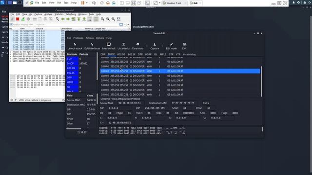Enter VMware full screen mode icon
This screenshot has height=175, width=312.
pos(134,3)
